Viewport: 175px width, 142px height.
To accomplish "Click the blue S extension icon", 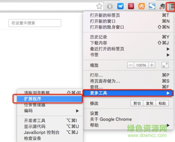I will tap(152, 6).
